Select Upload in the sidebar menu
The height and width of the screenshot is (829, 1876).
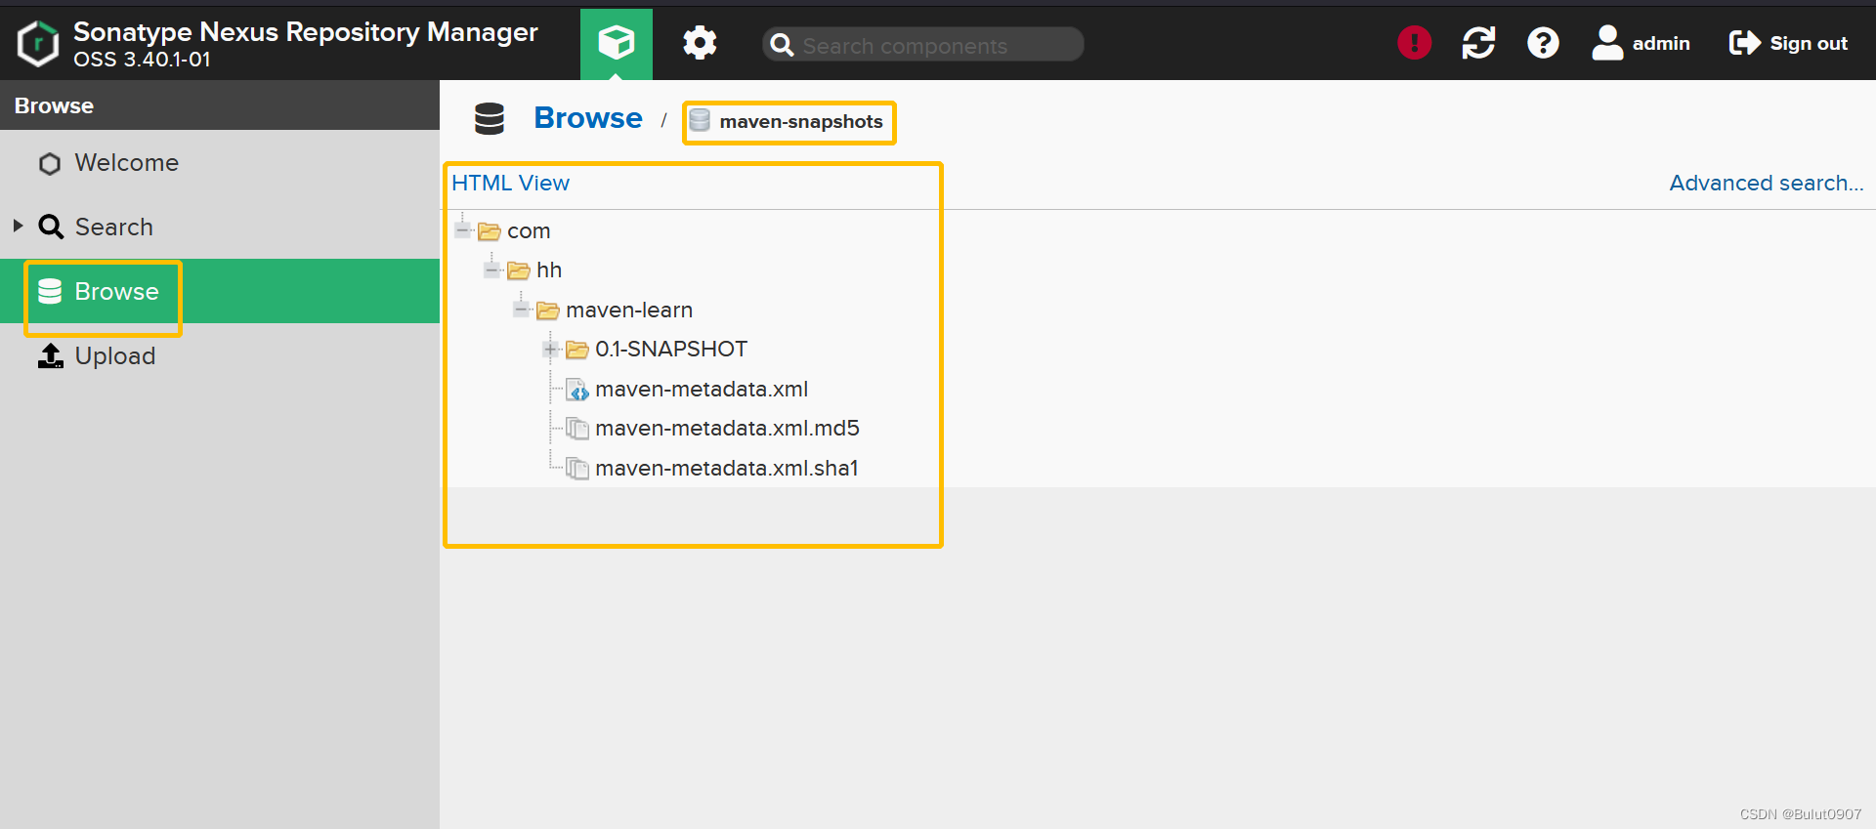click(x=220, y=356)
